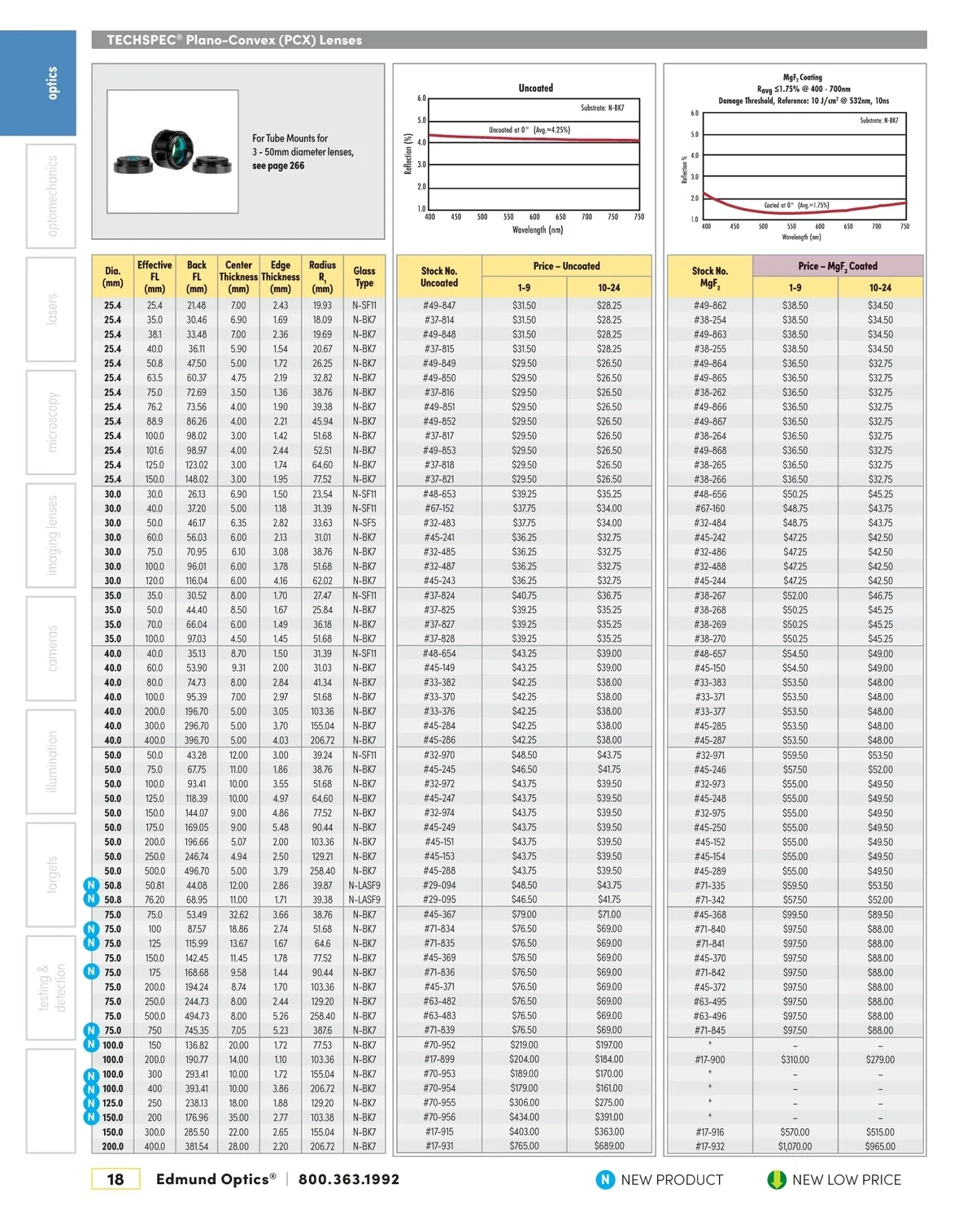The width and height of the screenshot is (976, 1220).
Task: Click the 800.363.1992 phone number
Action: click(x=349, y=1179)
